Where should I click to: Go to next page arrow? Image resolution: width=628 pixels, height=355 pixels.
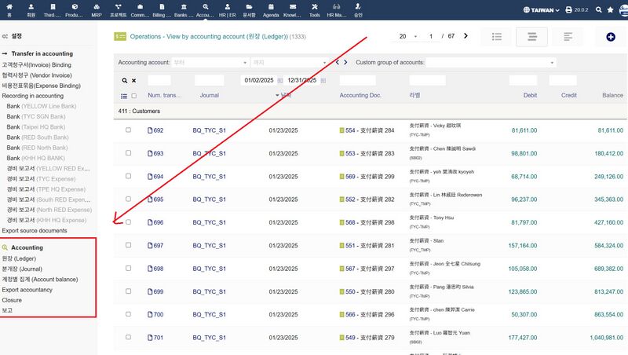[466, 36]
